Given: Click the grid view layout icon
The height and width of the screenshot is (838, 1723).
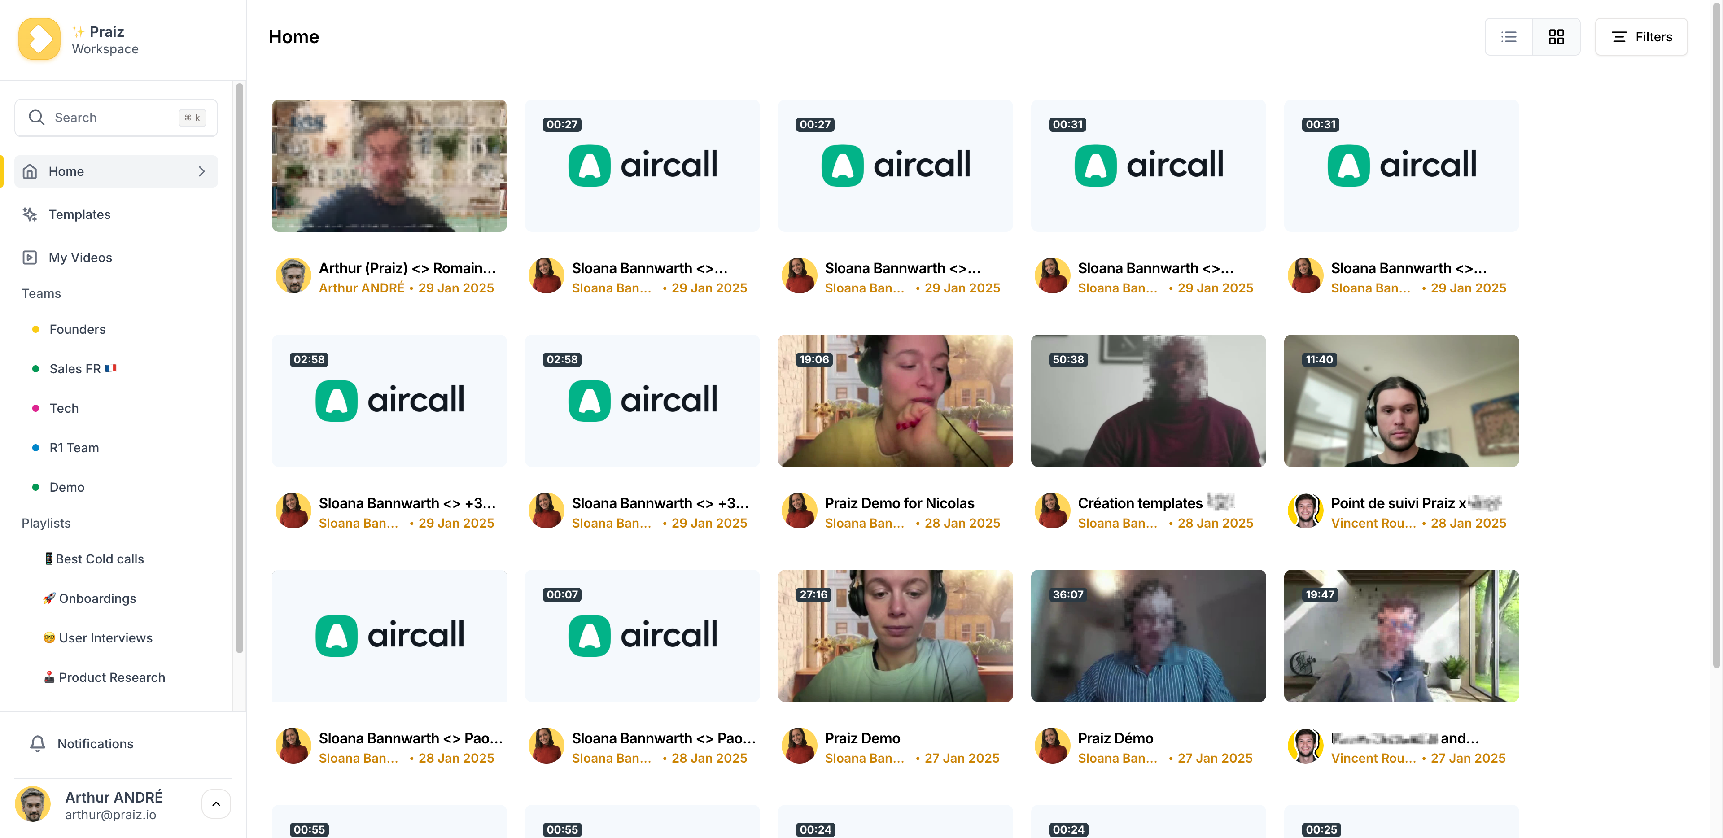Looking at the screenshot, I should [x=1557, y=36].
